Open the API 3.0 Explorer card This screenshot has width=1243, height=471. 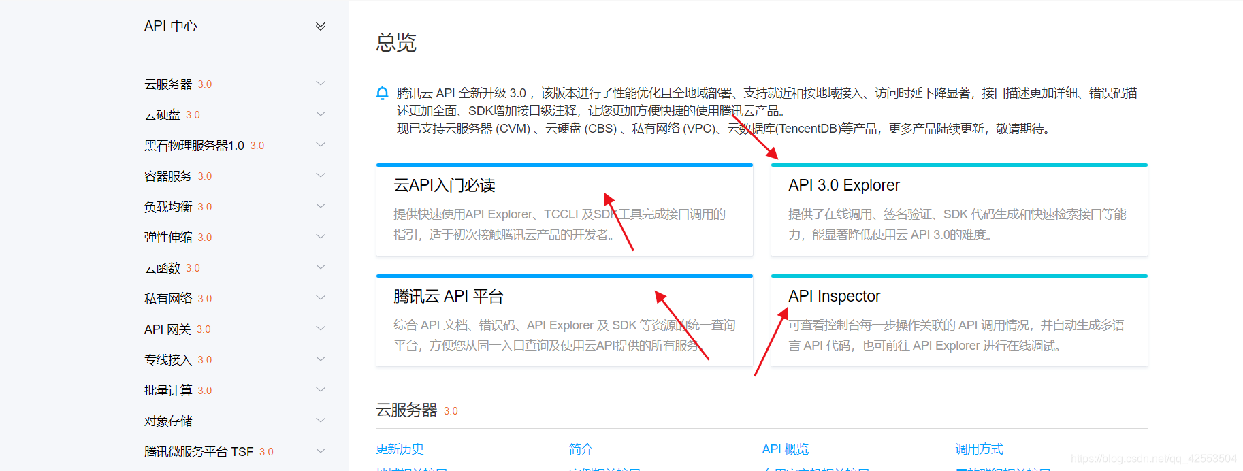point(959,210)
